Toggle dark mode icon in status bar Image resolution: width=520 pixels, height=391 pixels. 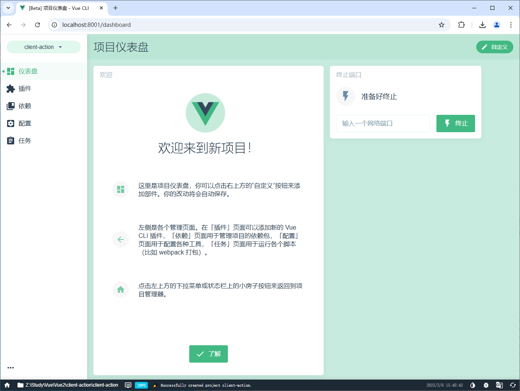pyautogui.click(x=473, y=385)
